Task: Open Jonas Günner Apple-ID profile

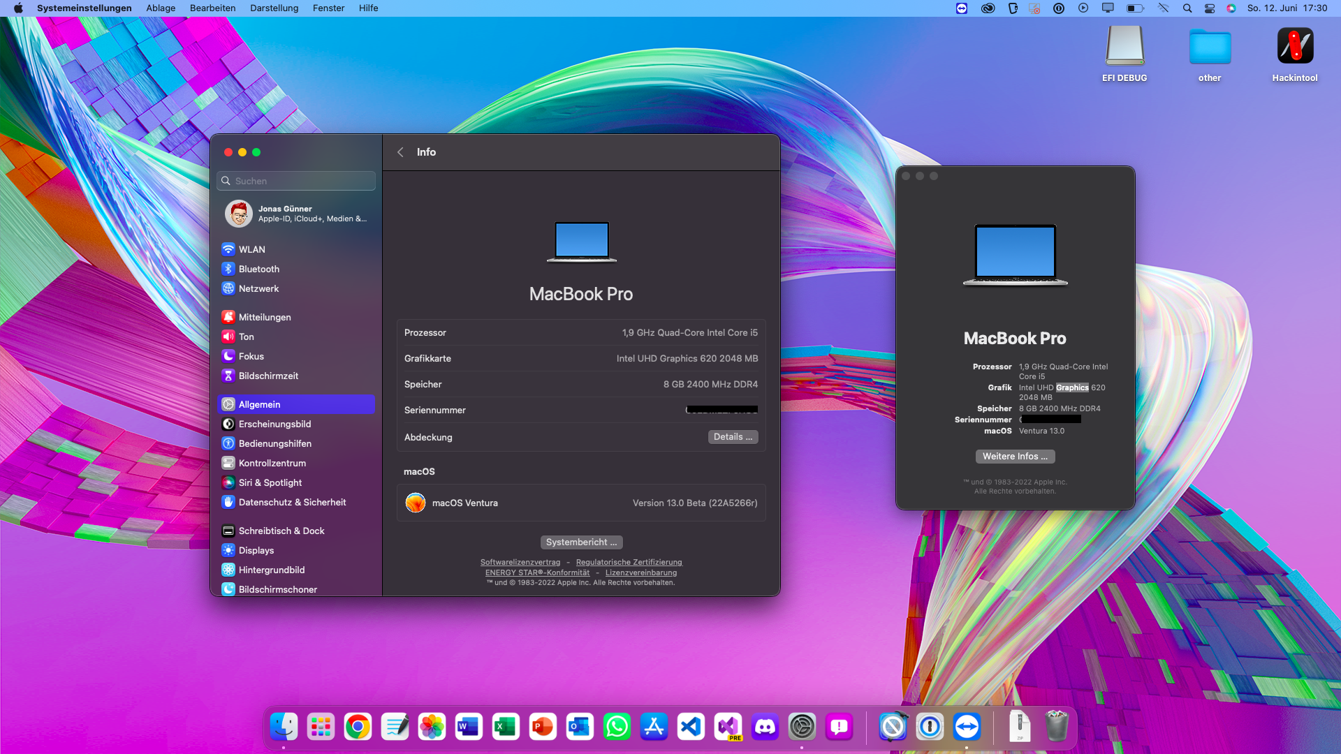Action: coord(296,214)
